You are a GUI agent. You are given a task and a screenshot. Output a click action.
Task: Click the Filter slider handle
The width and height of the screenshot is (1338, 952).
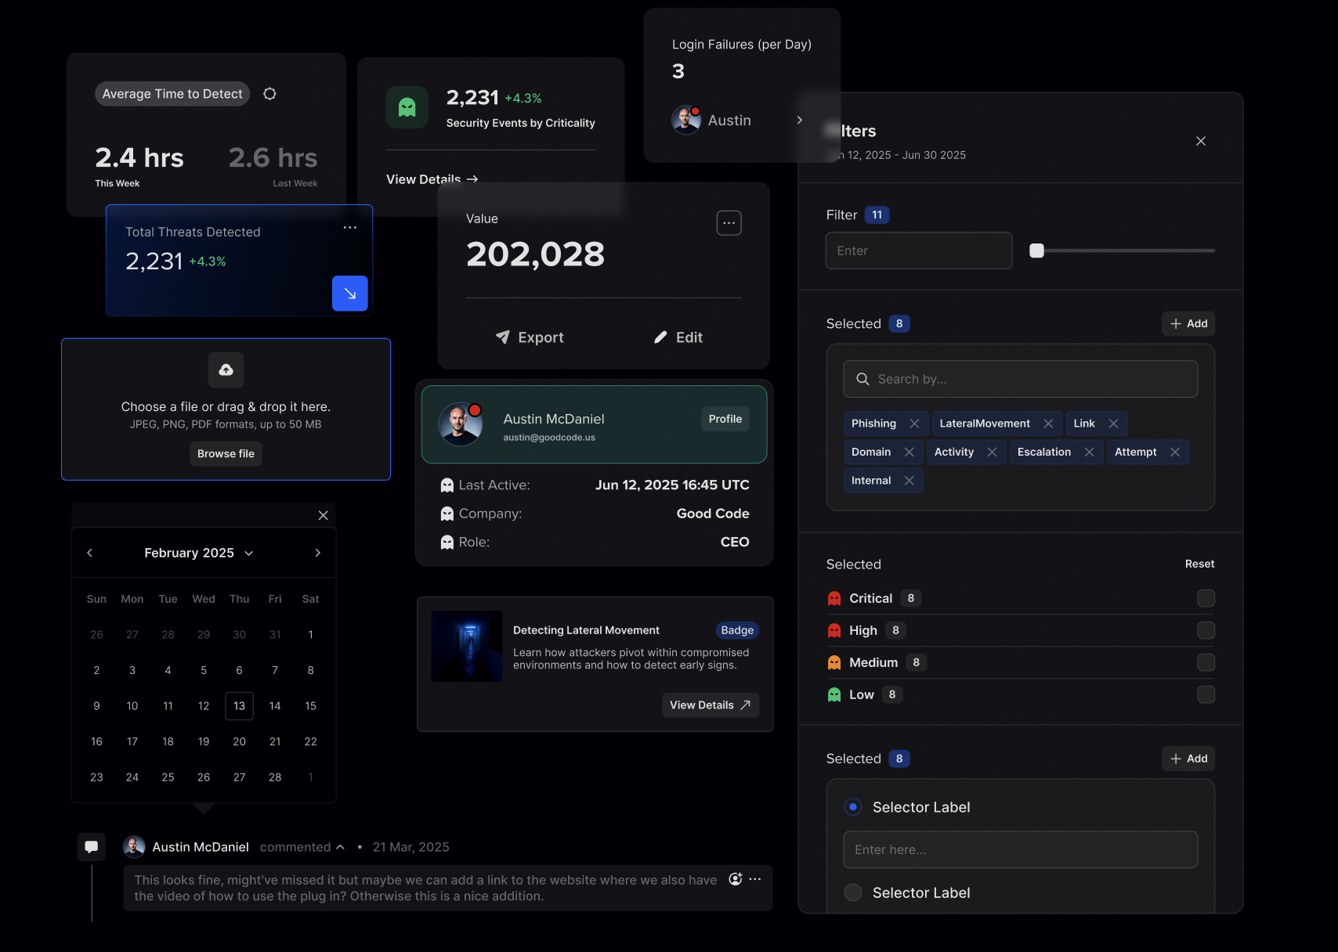[1036, 251]
